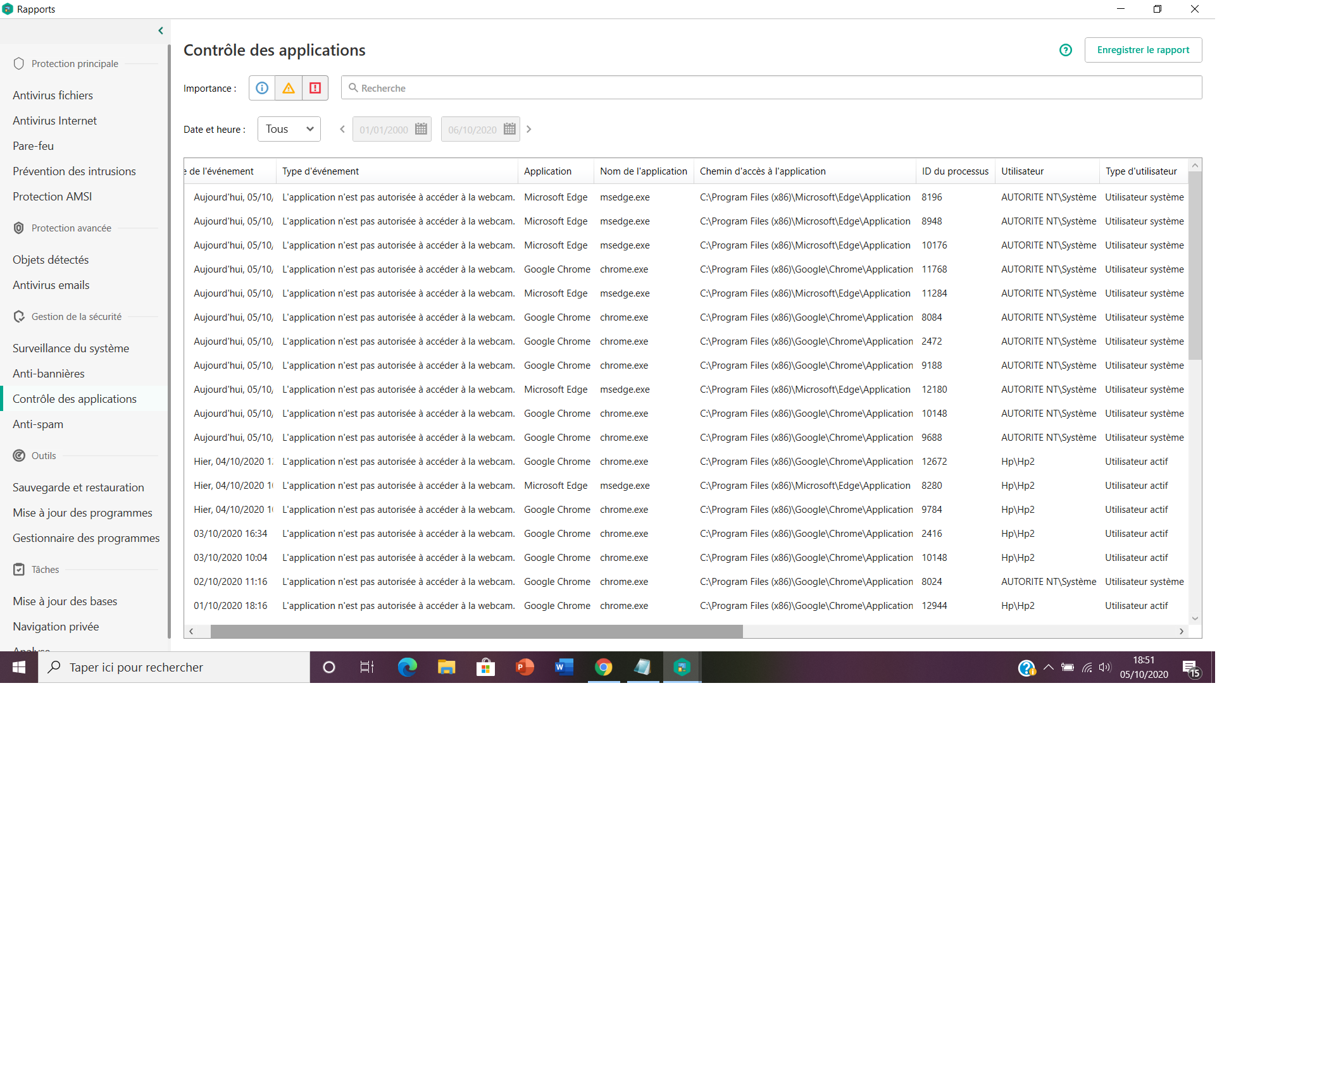This screenshot has height=1075, width=1329.
Task: Toggle the critical importance filter
Action: click(x=315, y=88)
